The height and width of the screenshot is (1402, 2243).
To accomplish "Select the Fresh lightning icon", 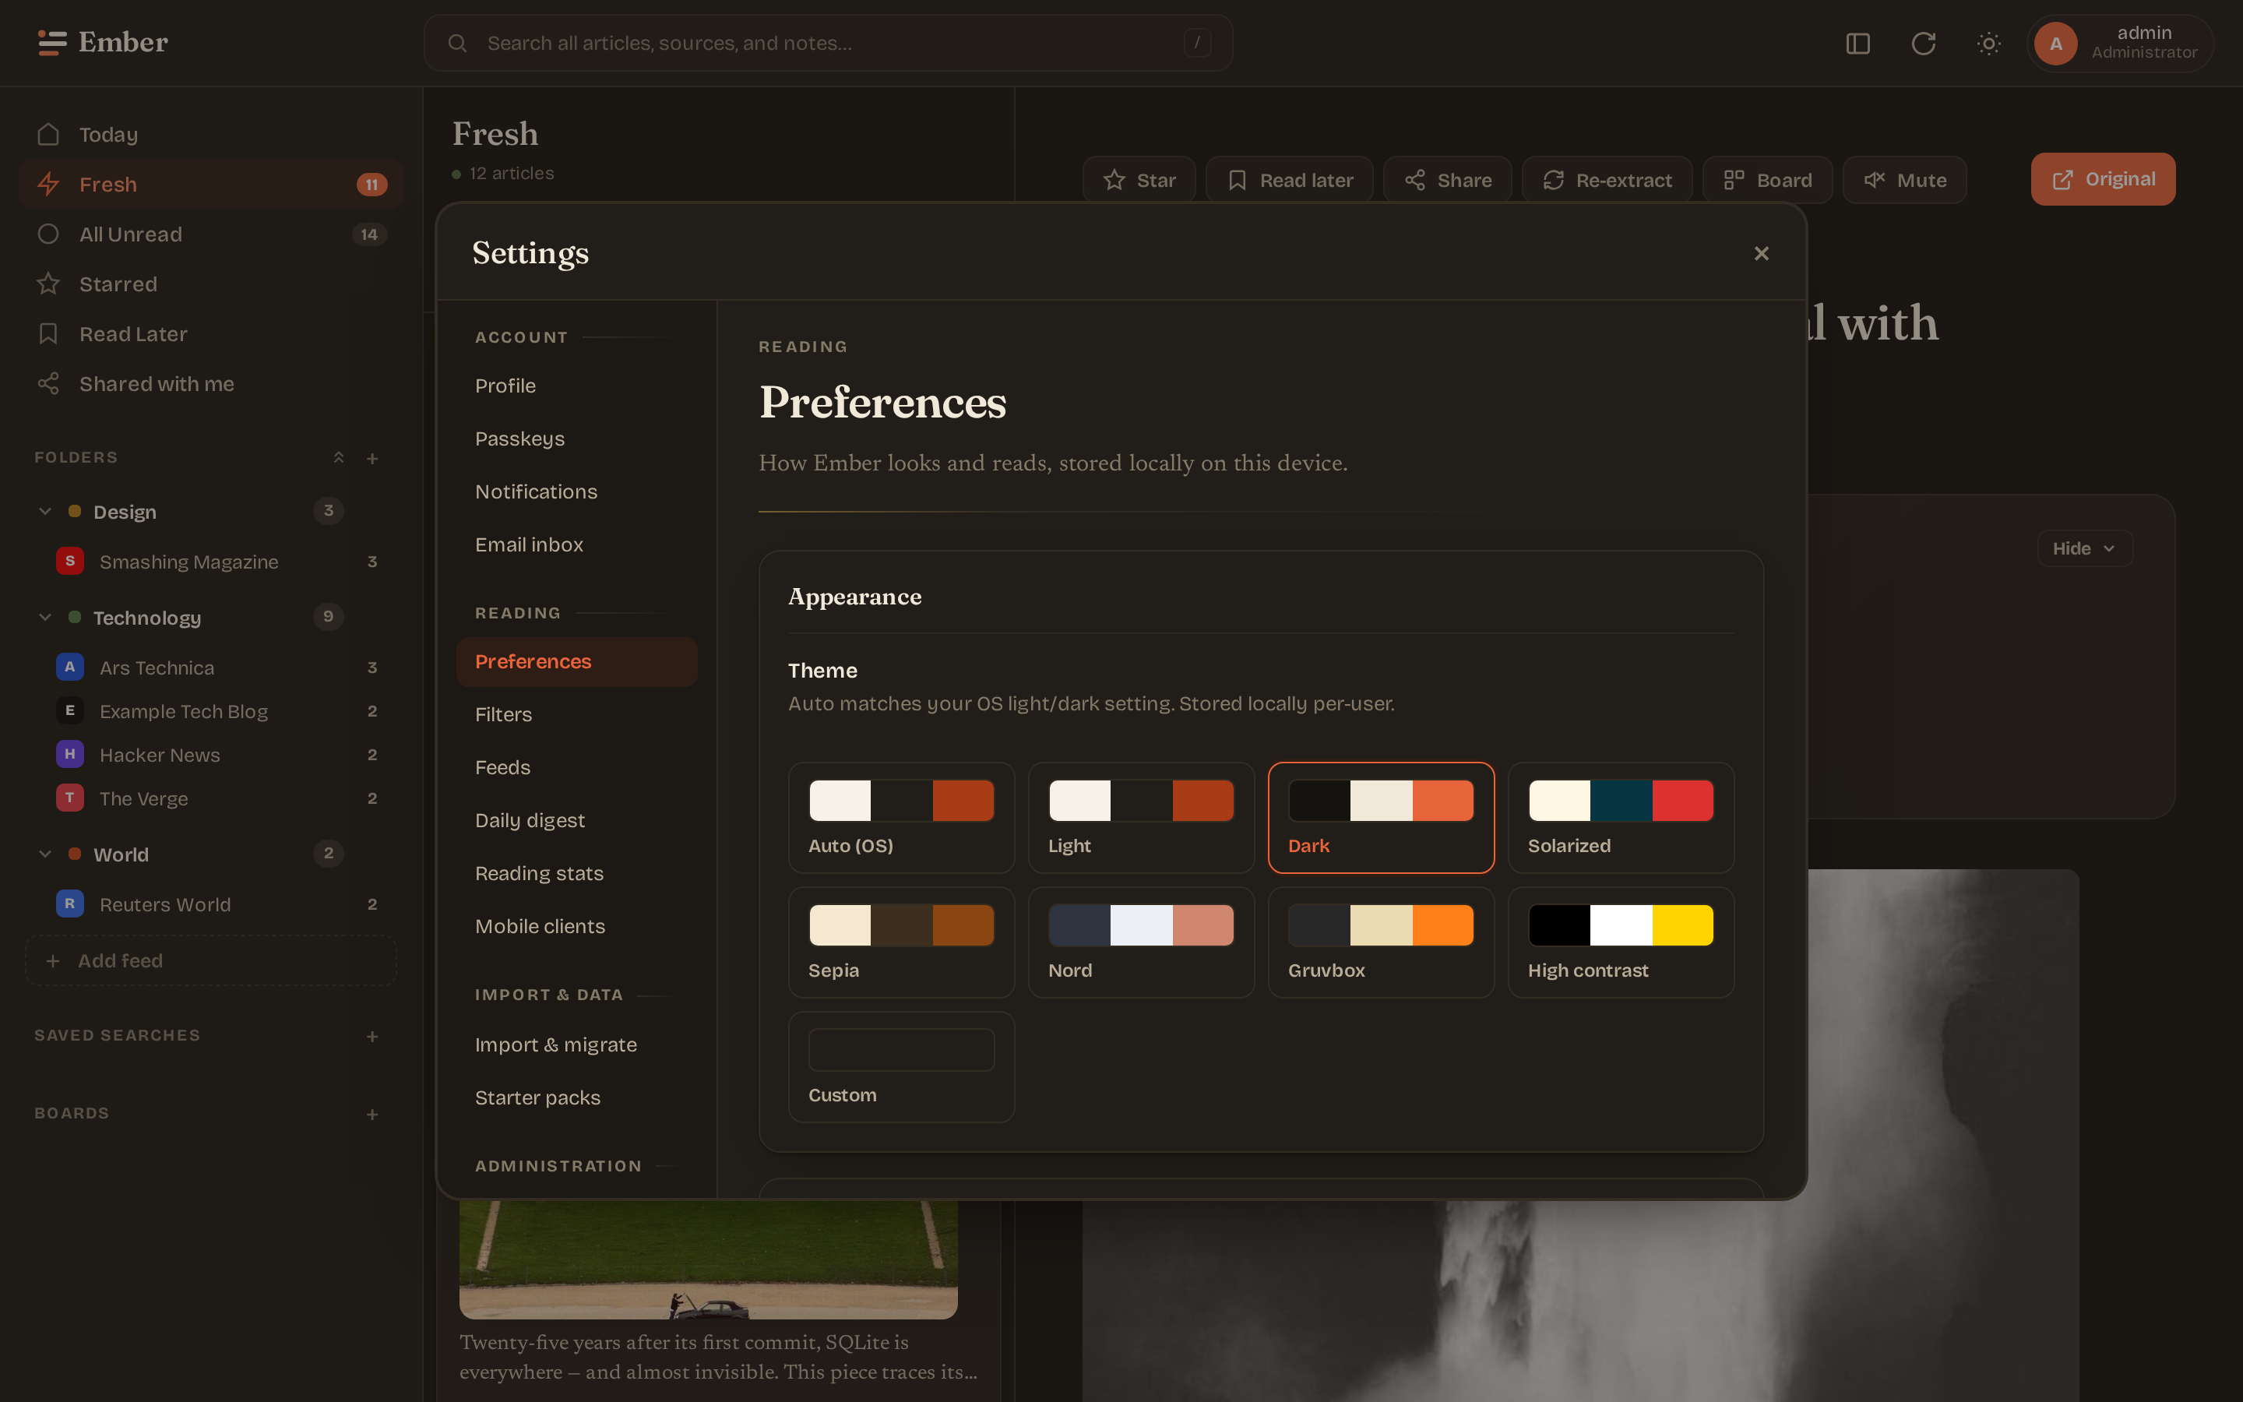I will point(48,185).
